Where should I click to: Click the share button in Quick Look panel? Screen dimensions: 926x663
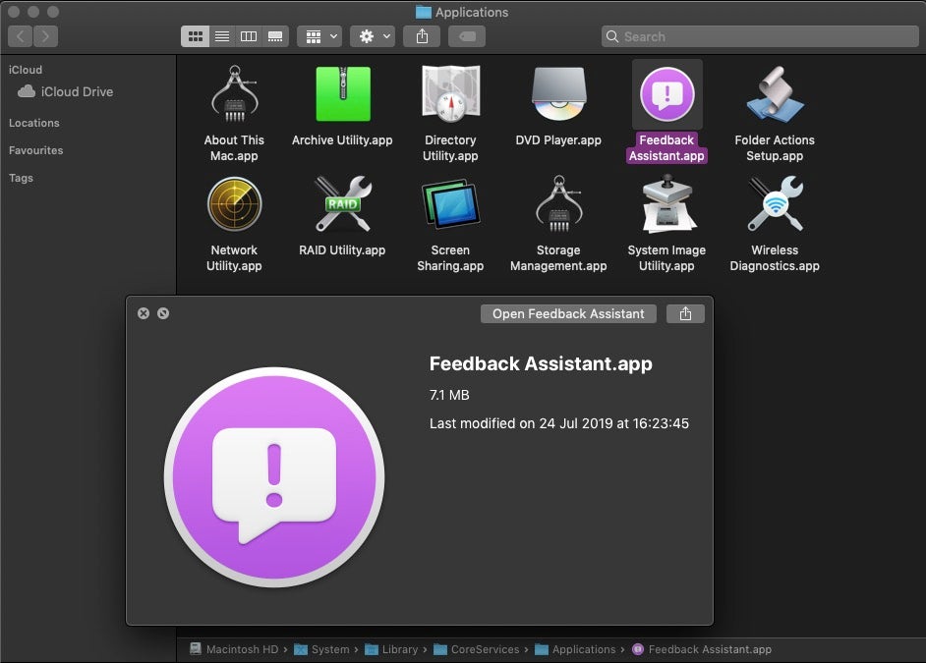685,313
